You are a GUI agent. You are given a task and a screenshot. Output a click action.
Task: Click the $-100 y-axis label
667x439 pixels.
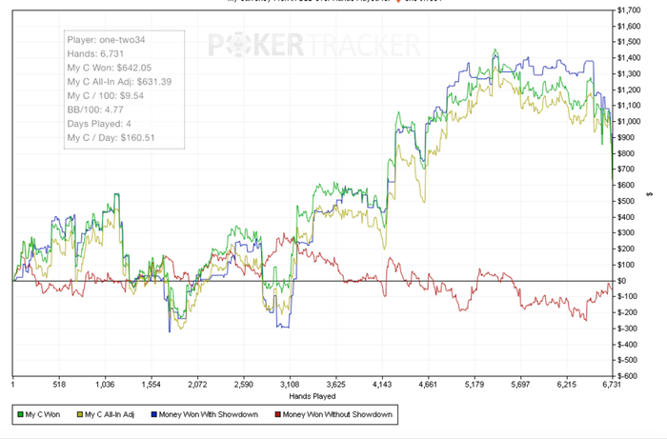[x=627, y=296]
